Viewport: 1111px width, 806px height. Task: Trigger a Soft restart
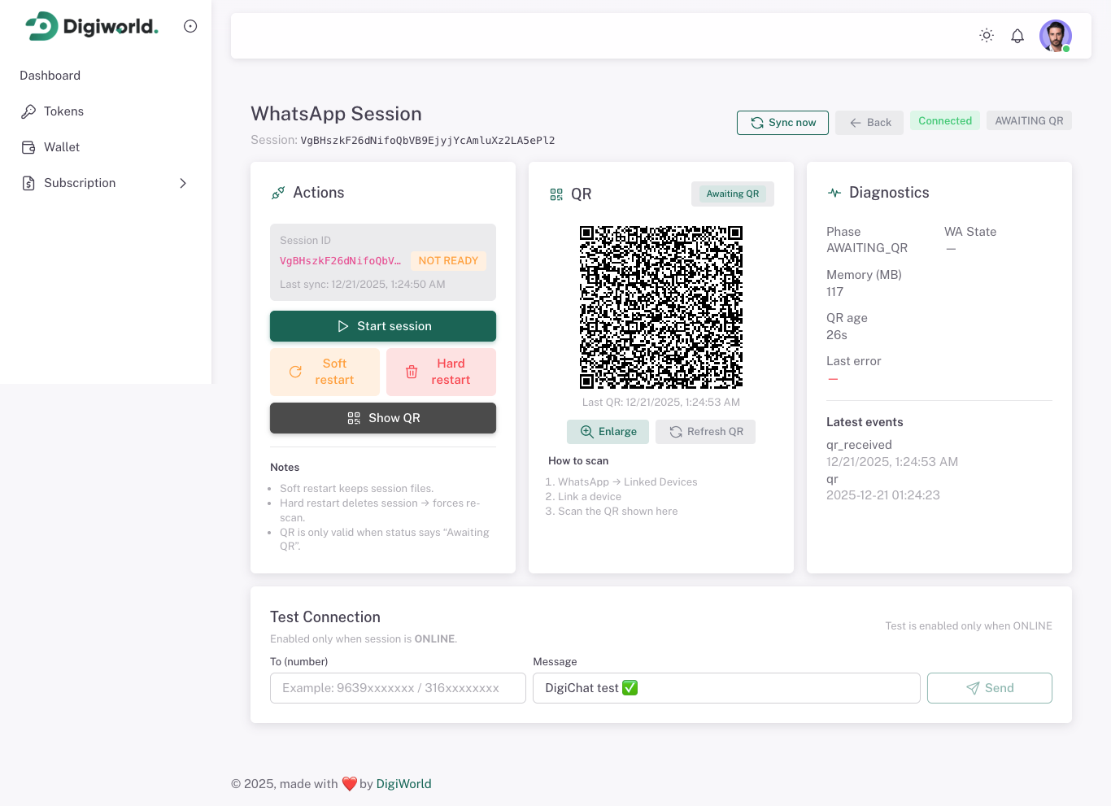(x=325, y=372)
